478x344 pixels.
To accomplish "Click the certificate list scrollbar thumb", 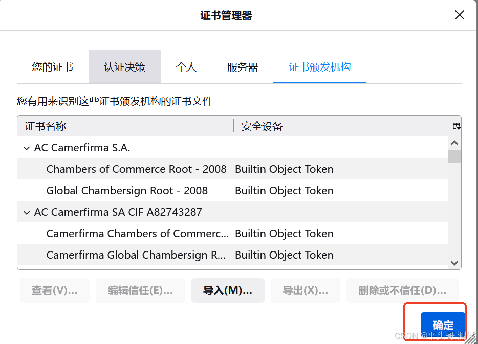I will click(454, 156).
